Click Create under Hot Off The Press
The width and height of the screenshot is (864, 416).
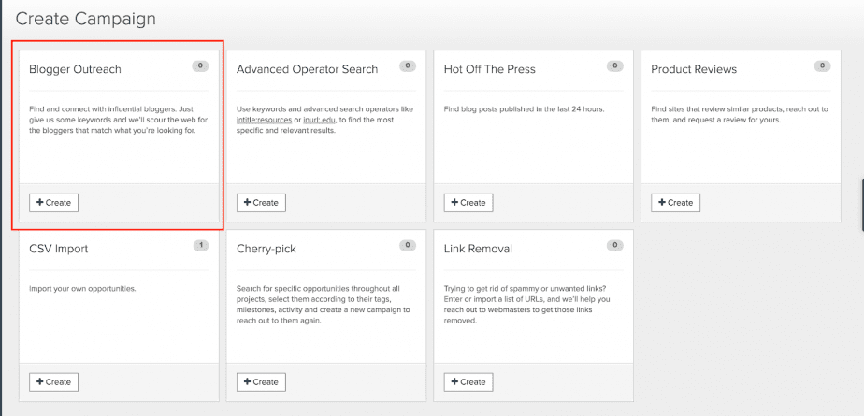[468, 202]
